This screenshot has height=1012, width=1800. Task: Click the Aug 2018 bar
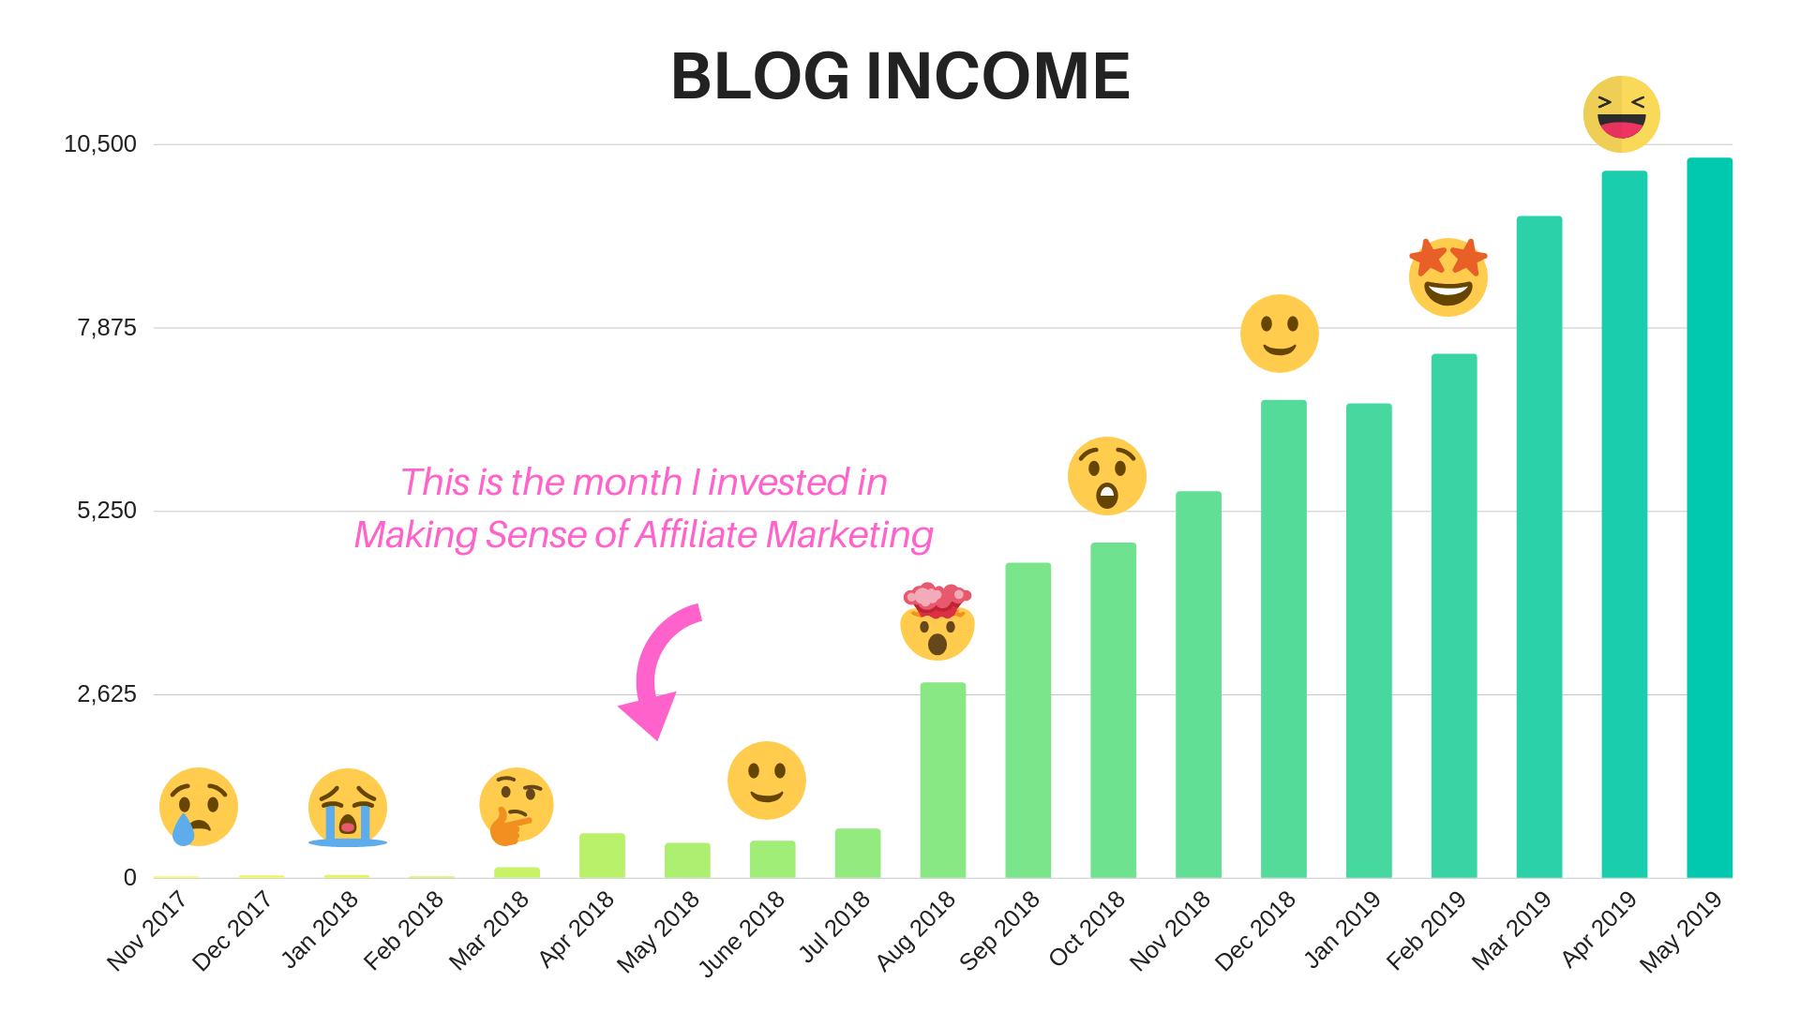[x=943, y=781]
